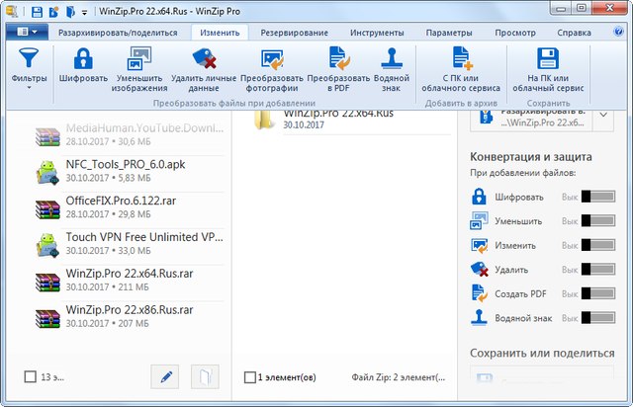Click На ПК или облачный сервис save icon
This screenshot has height=407, width=633.
548,58
